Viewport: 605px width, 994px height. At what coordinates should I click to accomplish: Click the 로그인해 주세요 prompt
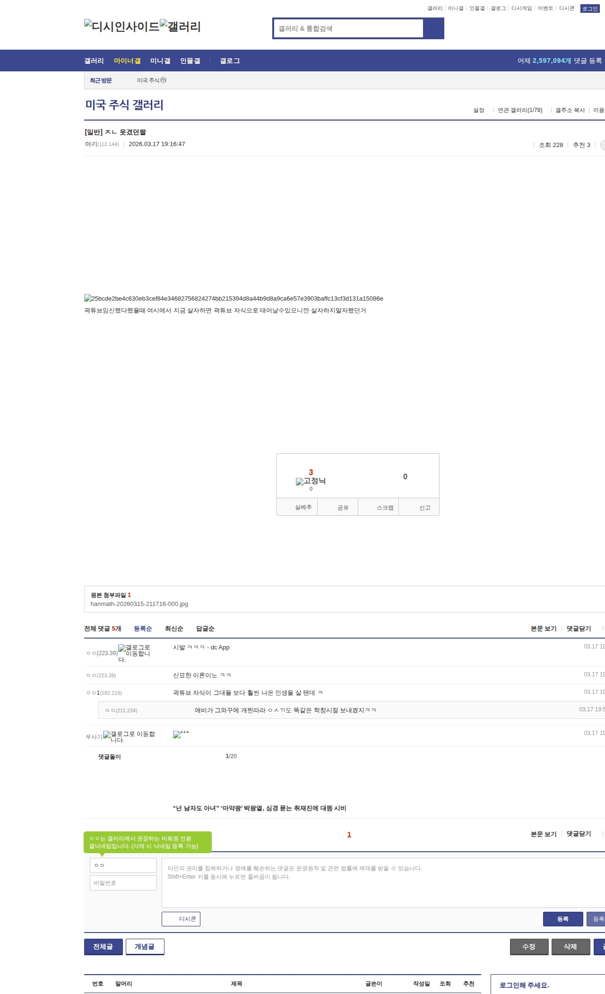[x=524, y=985]
